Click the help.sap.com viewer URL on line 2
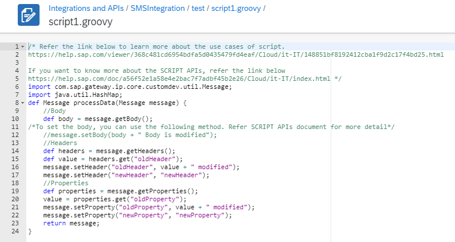The height and width of the screenshot is (242, 455). 235,54
